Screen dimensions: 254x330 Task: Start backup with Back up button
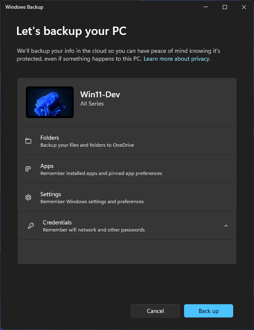click(x=209, y=311)
